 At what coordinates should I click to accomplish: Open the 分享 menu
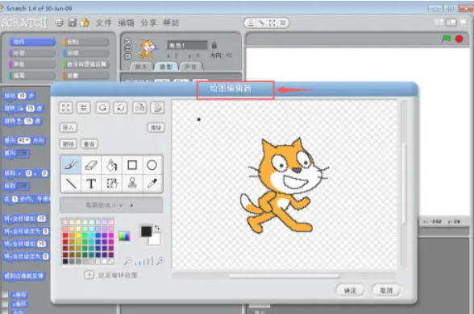[x=148, y=23]
